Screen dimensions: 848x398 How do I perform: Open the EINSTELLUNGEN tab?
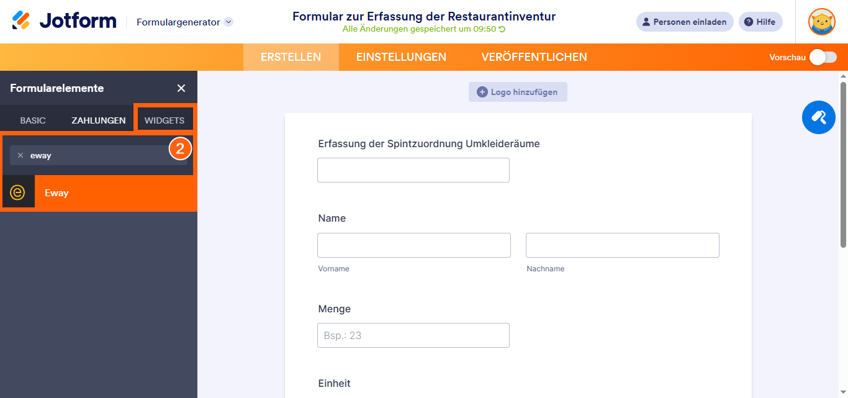click(401, 57)
